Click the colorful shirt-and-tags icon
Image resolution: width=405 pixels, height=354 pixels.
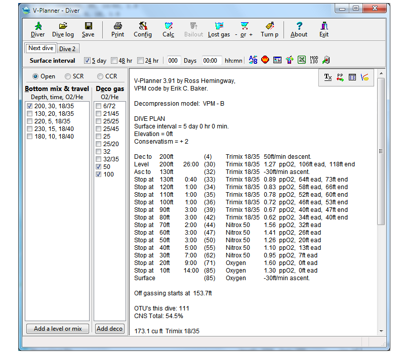click(x=290, y=60)
